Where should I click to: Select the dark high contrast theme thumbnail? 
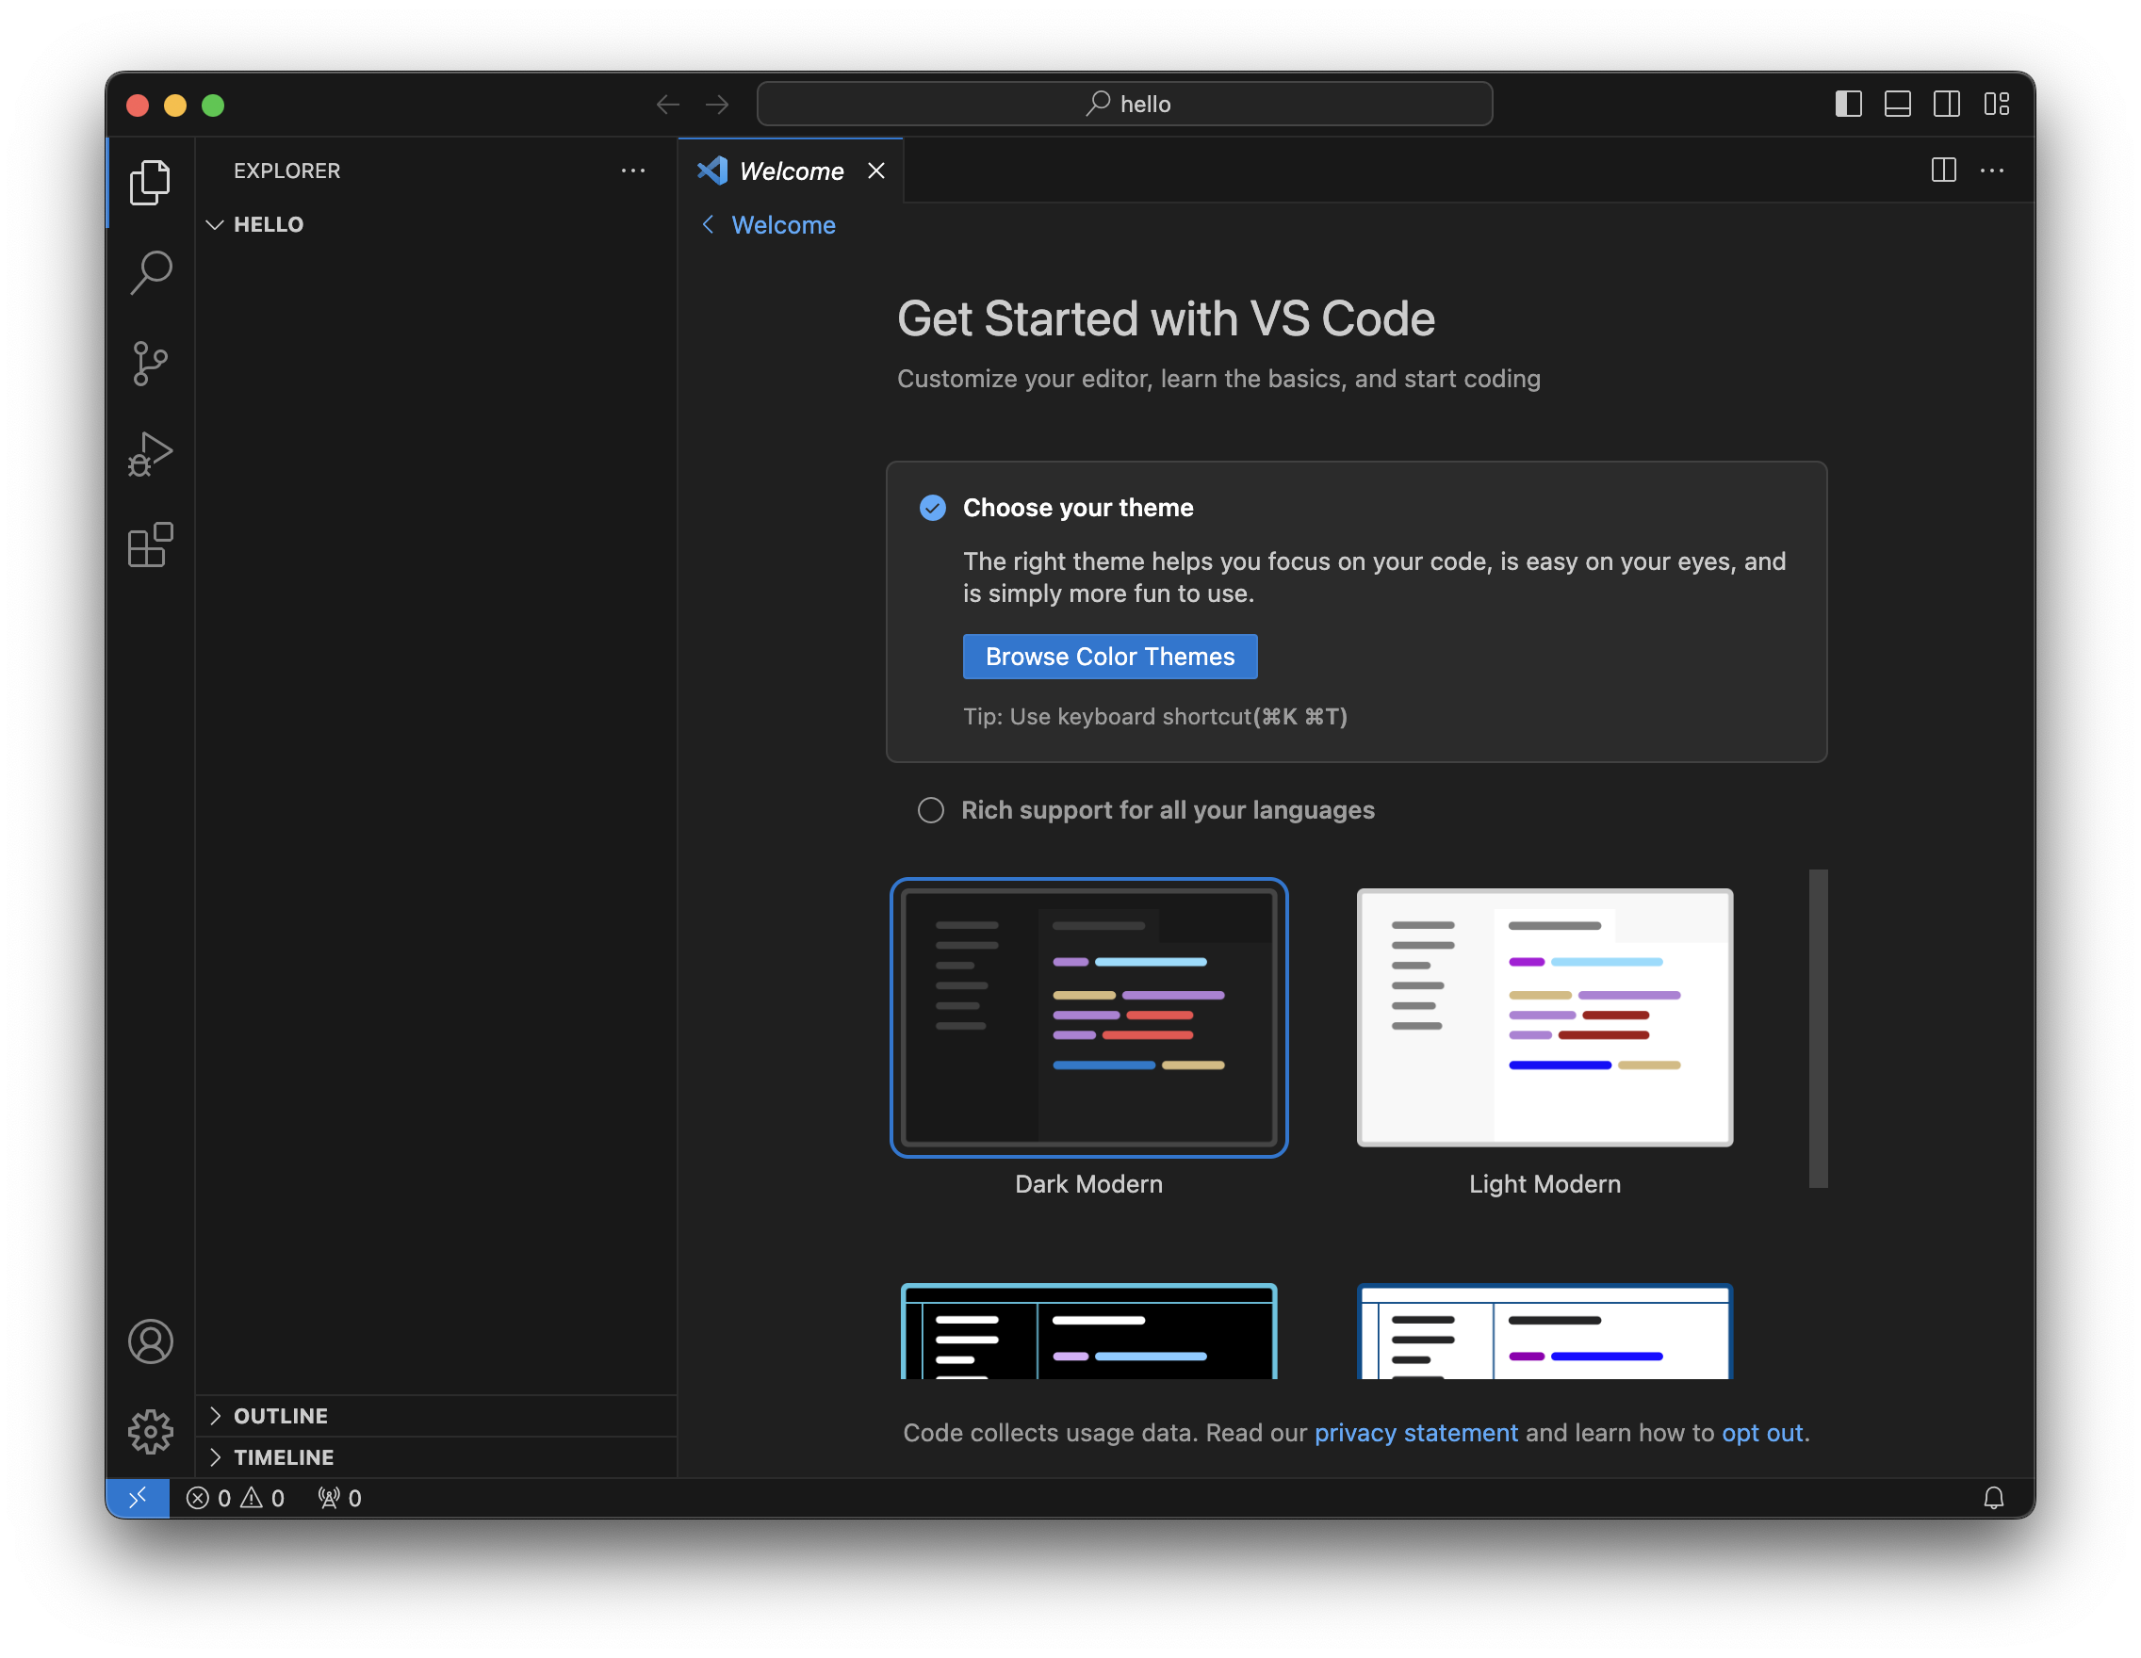(x=1088, y=1331)
